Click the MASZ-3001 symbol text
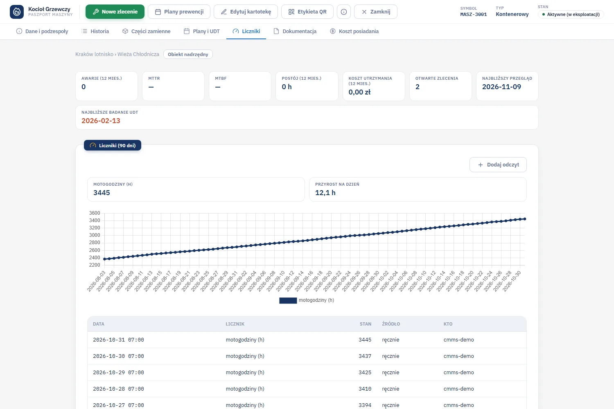Screen dimensions: 614x409 474,14
